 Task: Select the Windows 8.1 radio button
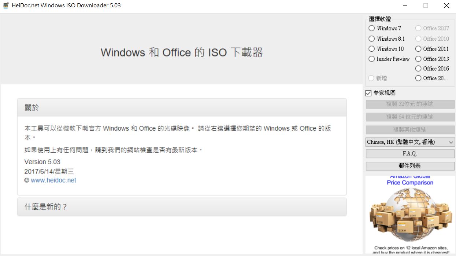click(x=386, y=39)
